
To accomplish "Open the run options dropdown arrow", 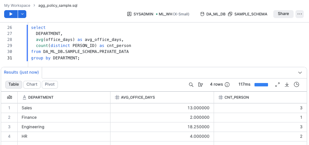I will tap(22, 14).
